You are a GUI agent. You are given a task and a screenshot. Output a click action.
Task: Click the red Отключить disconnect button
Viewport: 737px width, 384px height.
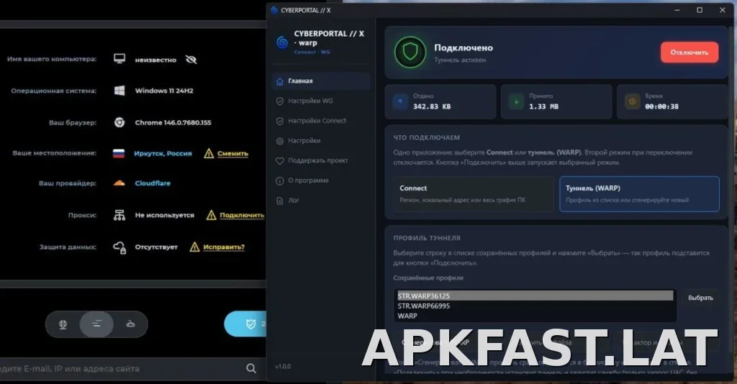click(689, 52)
